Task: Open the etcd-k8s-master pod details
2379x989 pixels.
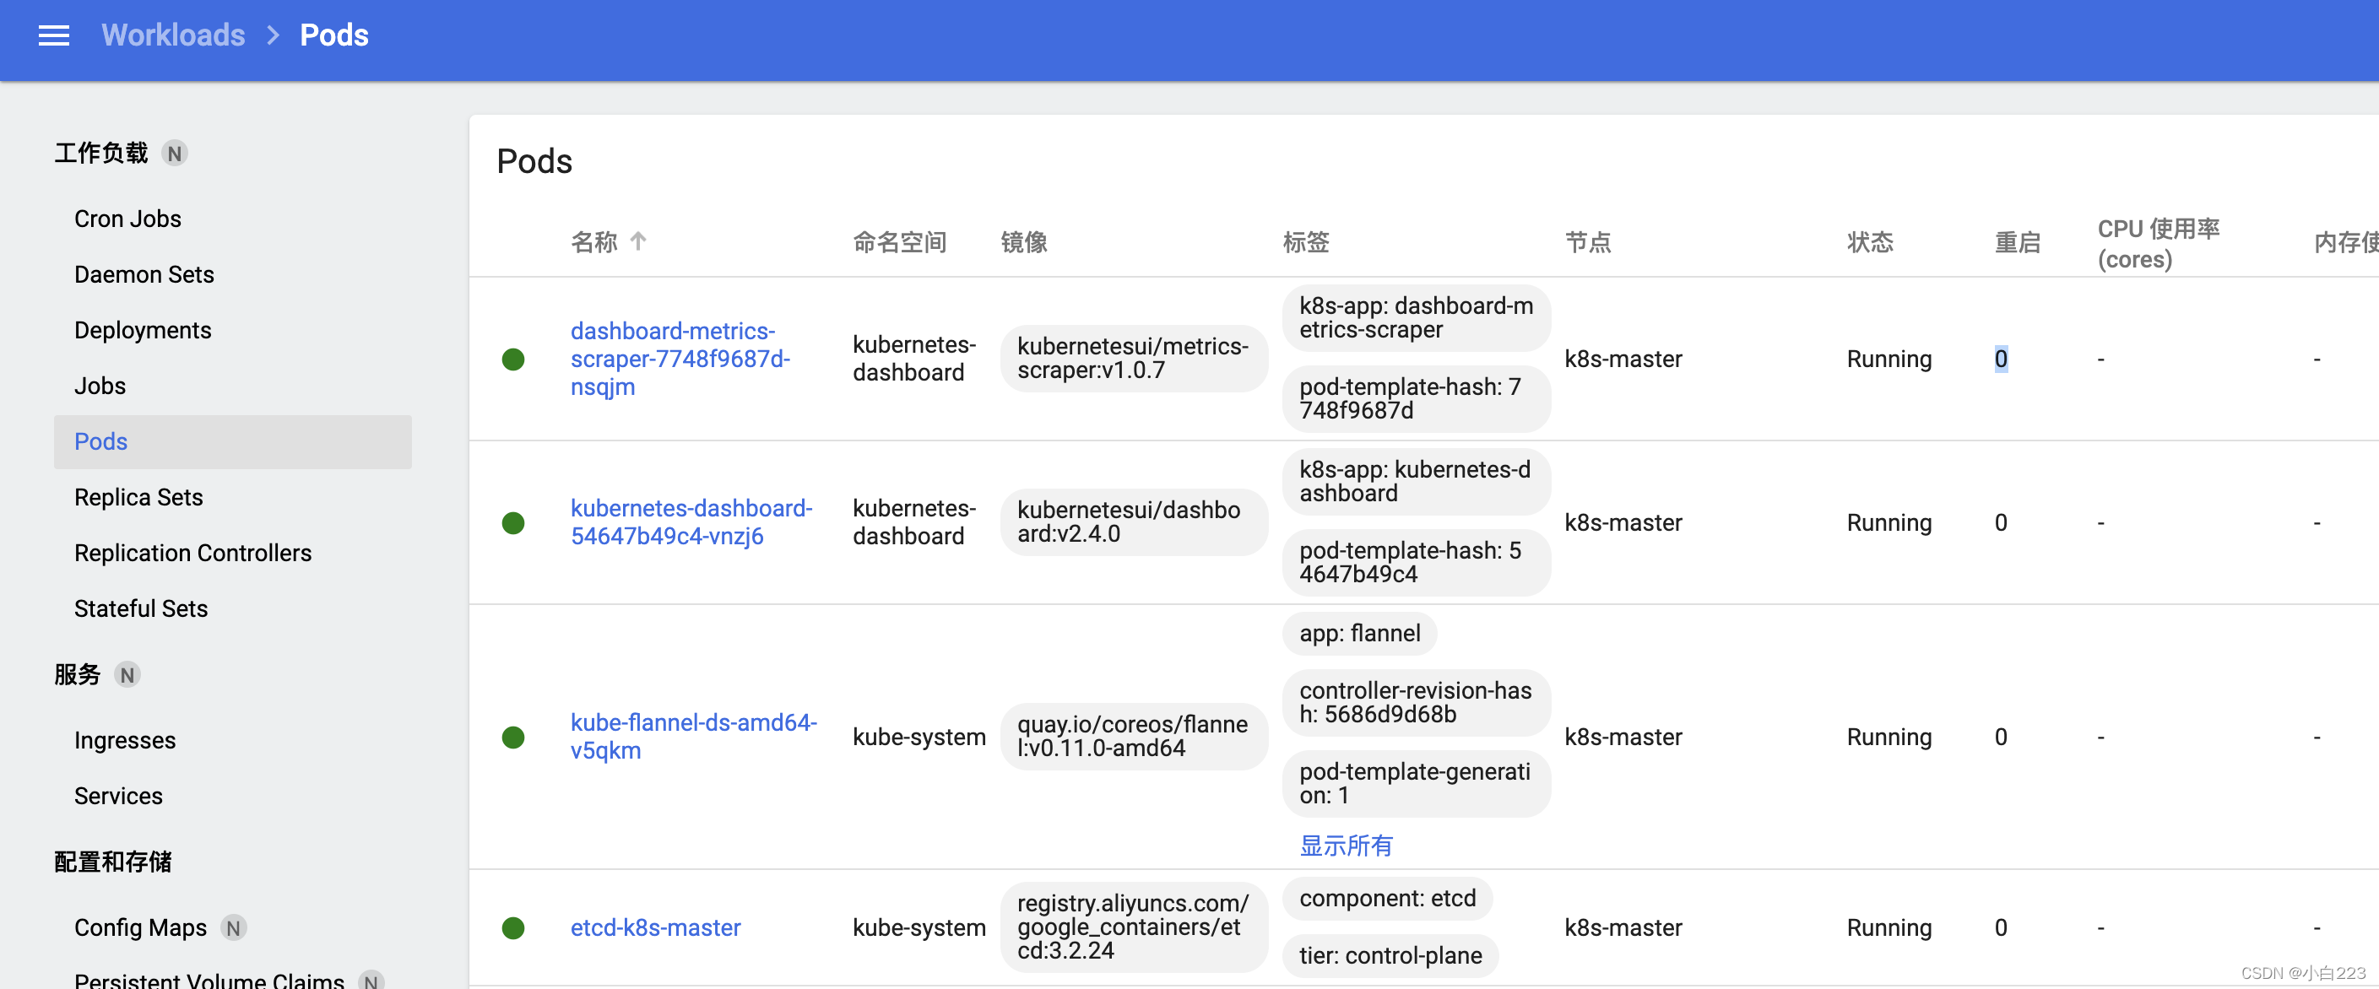Action: 655,927
